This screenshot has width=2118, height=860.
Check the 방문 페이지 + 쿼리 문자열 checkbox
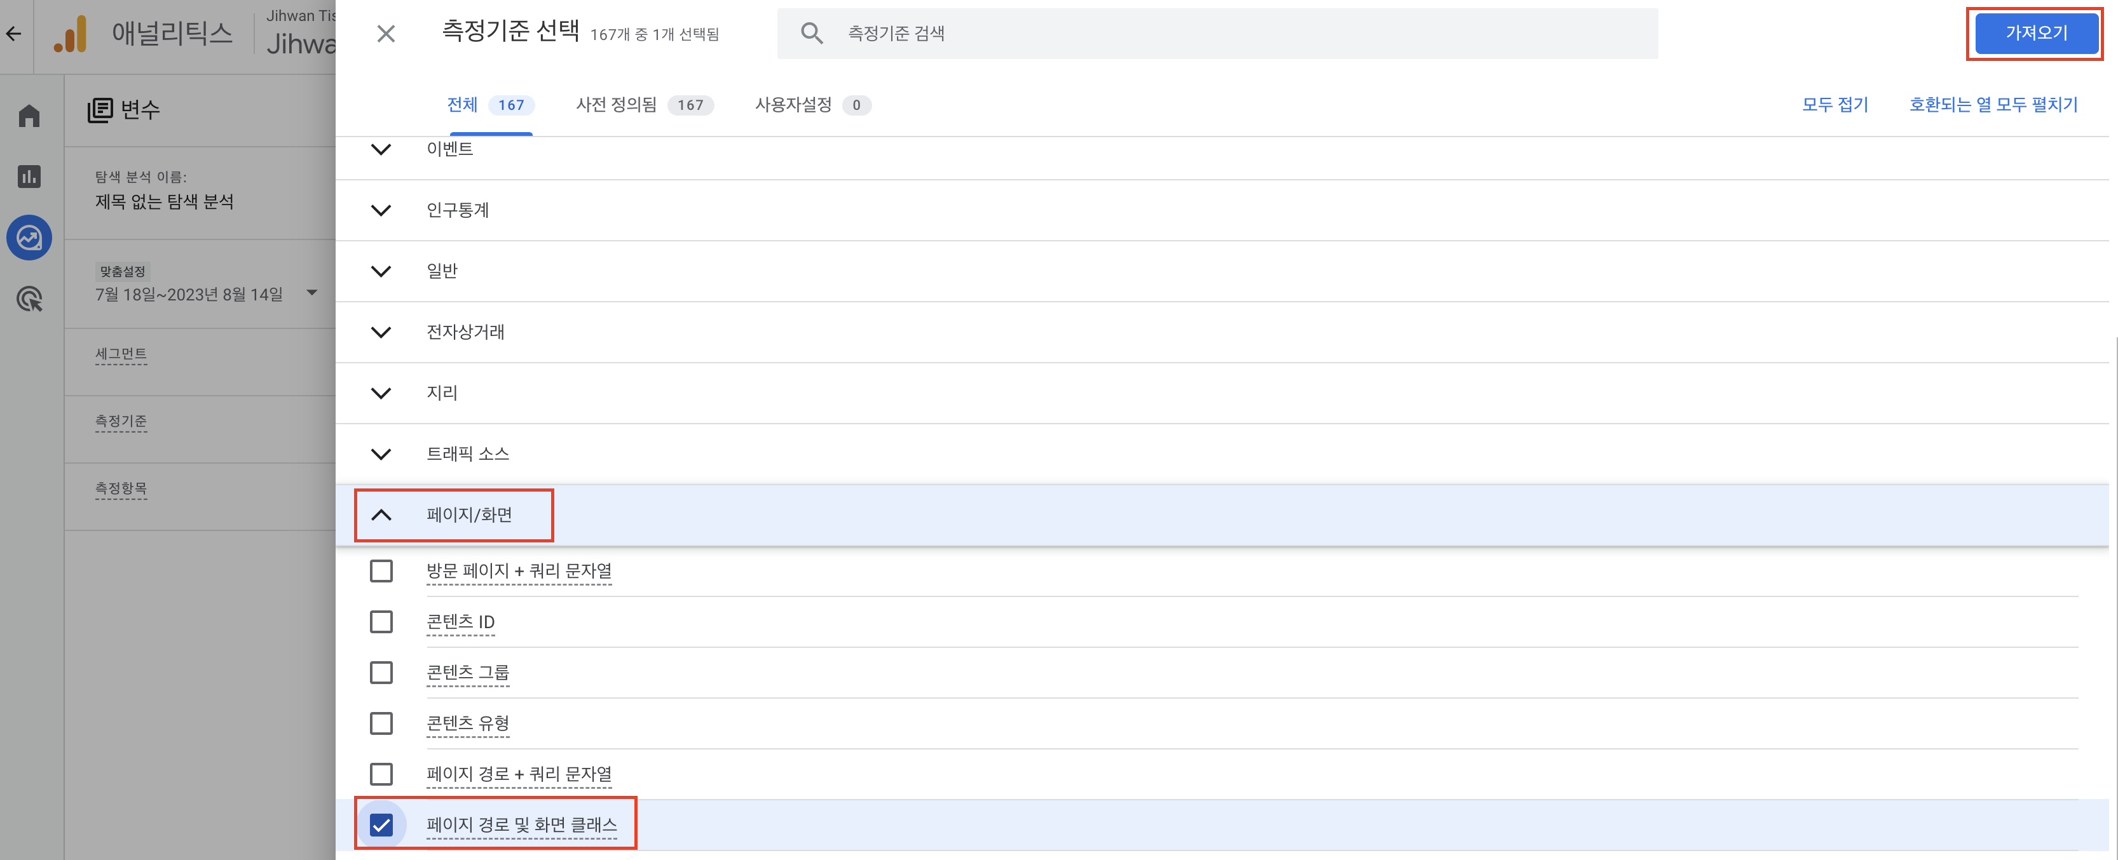381,571
